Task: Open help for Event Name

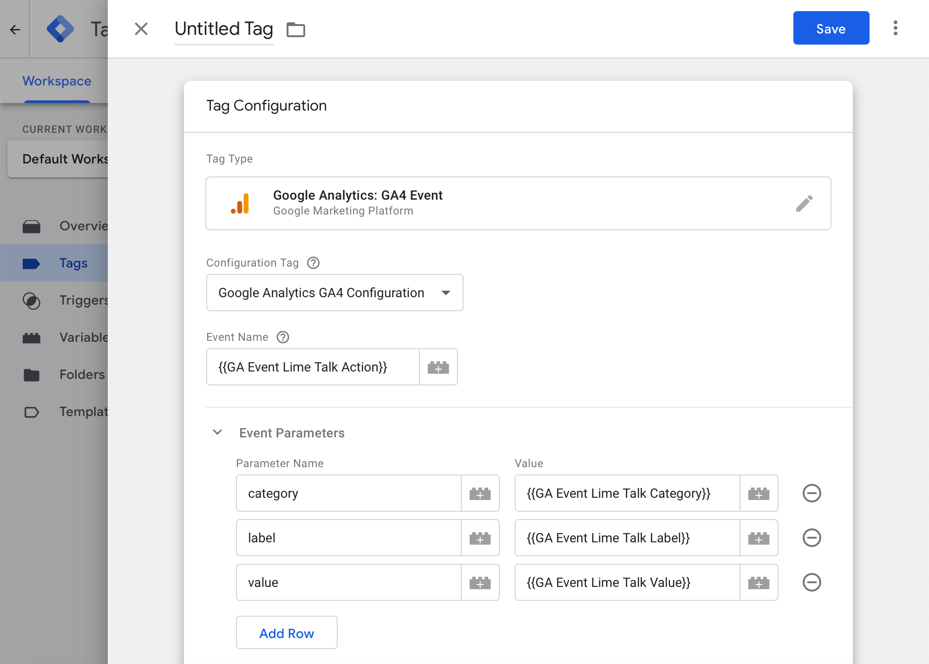Action: (x=283, y=337)
